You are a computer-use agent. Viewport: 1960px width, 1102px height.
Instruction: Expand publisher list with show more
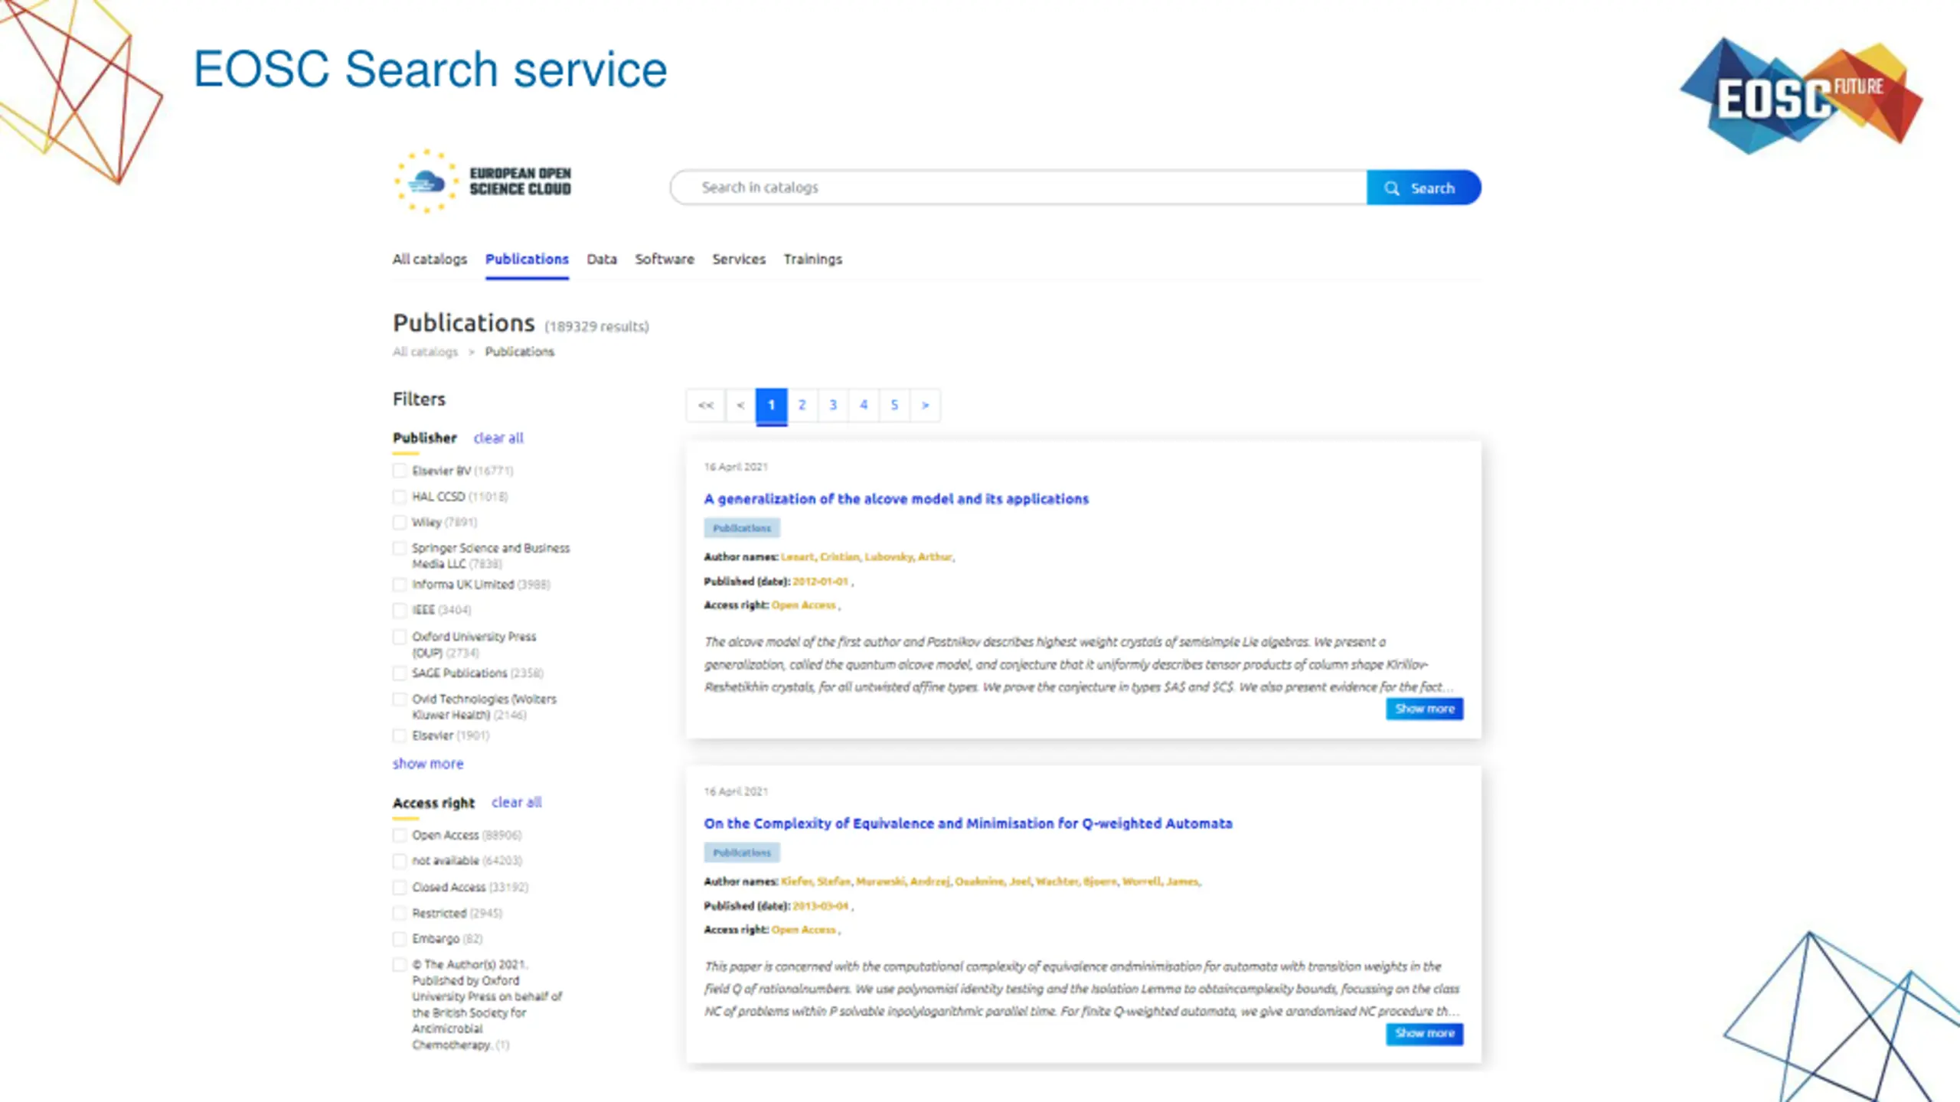[428, 764]
